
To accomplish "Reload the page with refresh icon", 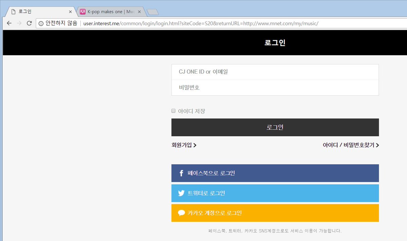I will click(x=30, y=23).
